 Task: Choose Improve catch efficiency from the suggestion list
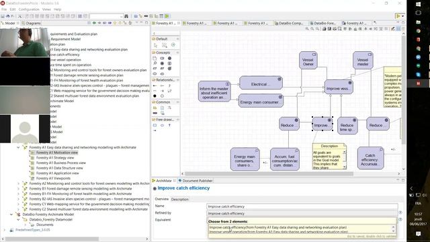pos(278,227)
